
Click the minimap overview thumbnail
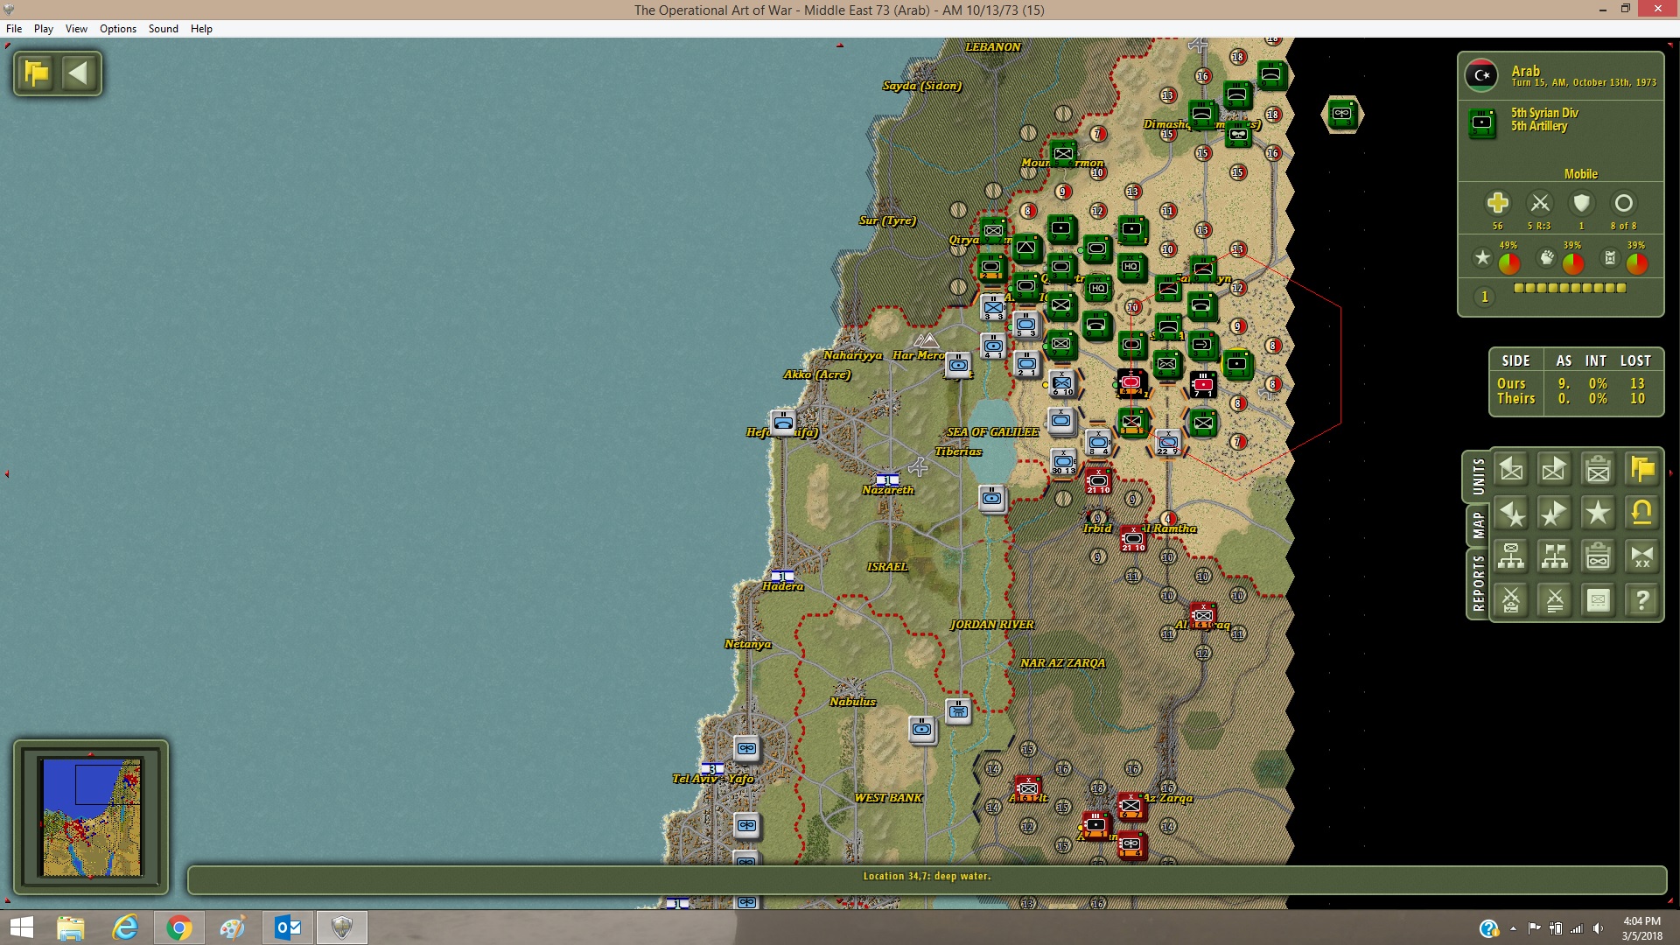point(91,817)
